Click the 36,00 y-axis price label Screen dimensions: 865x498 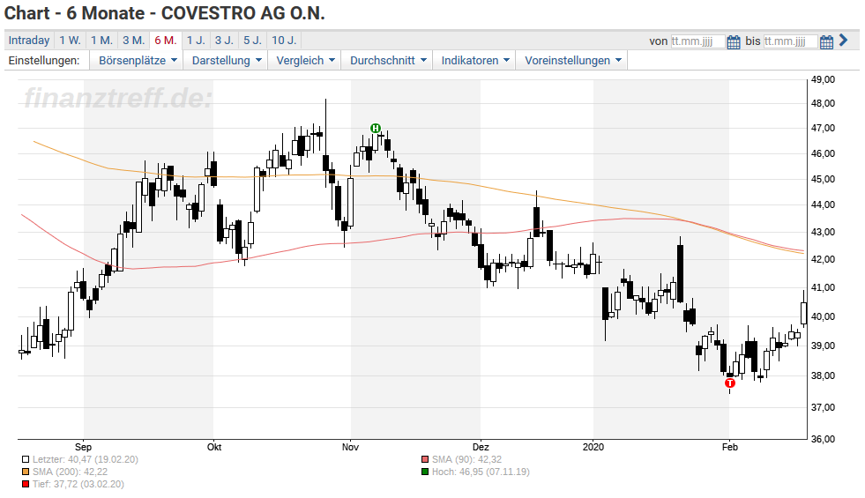point(823,439)
